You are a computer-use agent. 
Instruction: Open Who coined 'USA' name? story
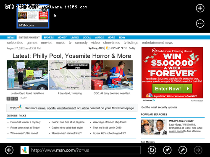(x=24, y=133)
